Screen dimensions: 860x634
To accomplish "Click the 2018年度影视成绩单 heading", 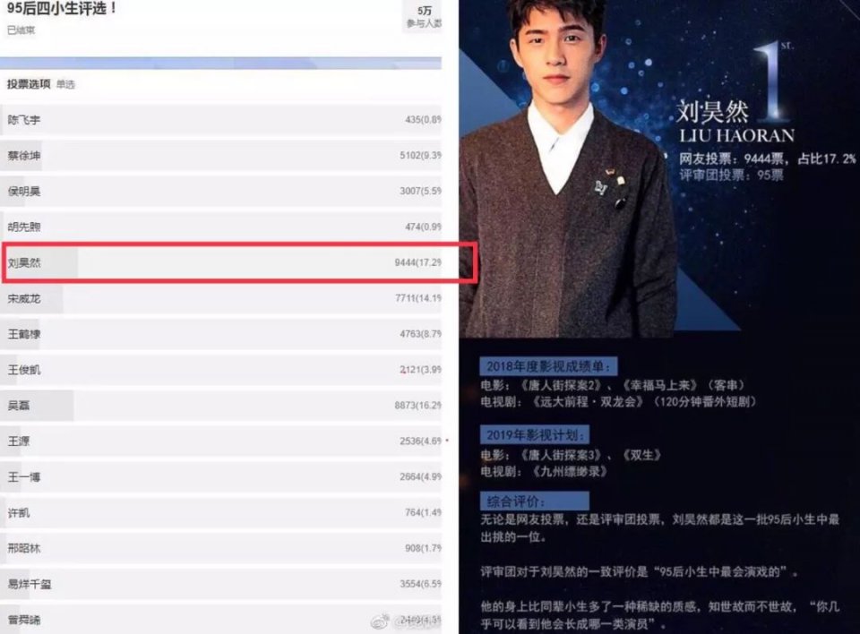I will pos(547,366).
